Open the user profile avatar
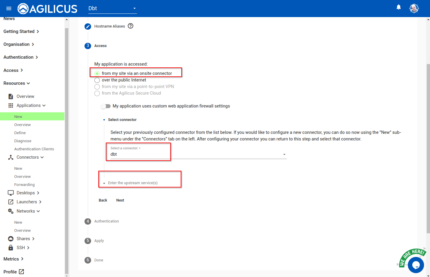430x277 pixels. (x=414, y=8)
